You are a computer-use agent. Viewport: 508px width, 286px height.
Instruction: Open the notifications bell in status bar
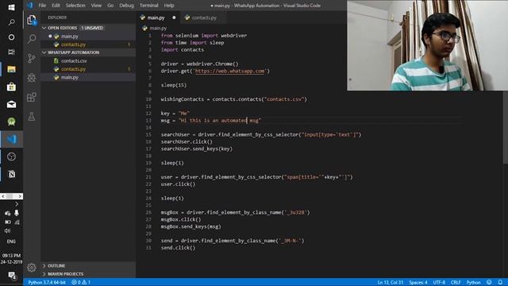(x=500, y=283)
